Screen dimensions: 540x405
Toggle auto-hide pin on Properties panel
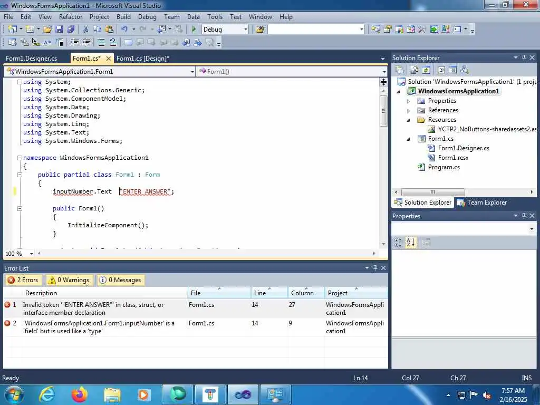[x=524, y=216]
